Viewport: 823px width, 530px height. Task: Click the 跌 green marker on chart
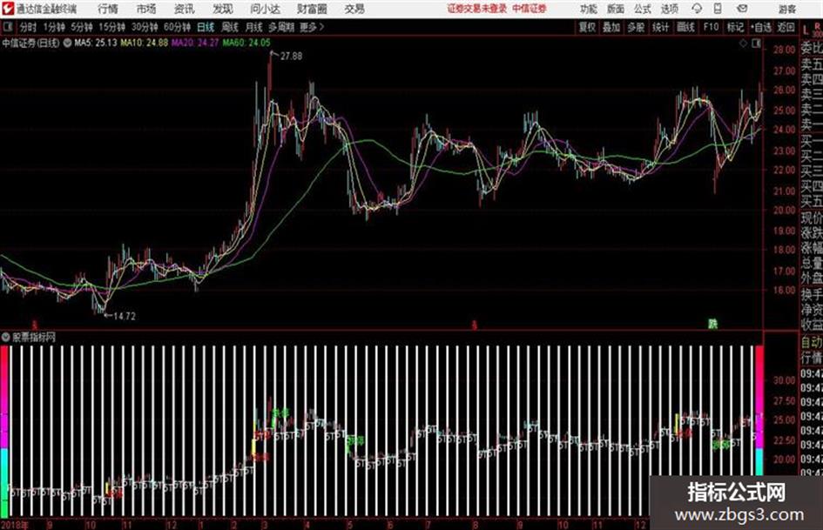pyautogui.click(x=712, y=324)
